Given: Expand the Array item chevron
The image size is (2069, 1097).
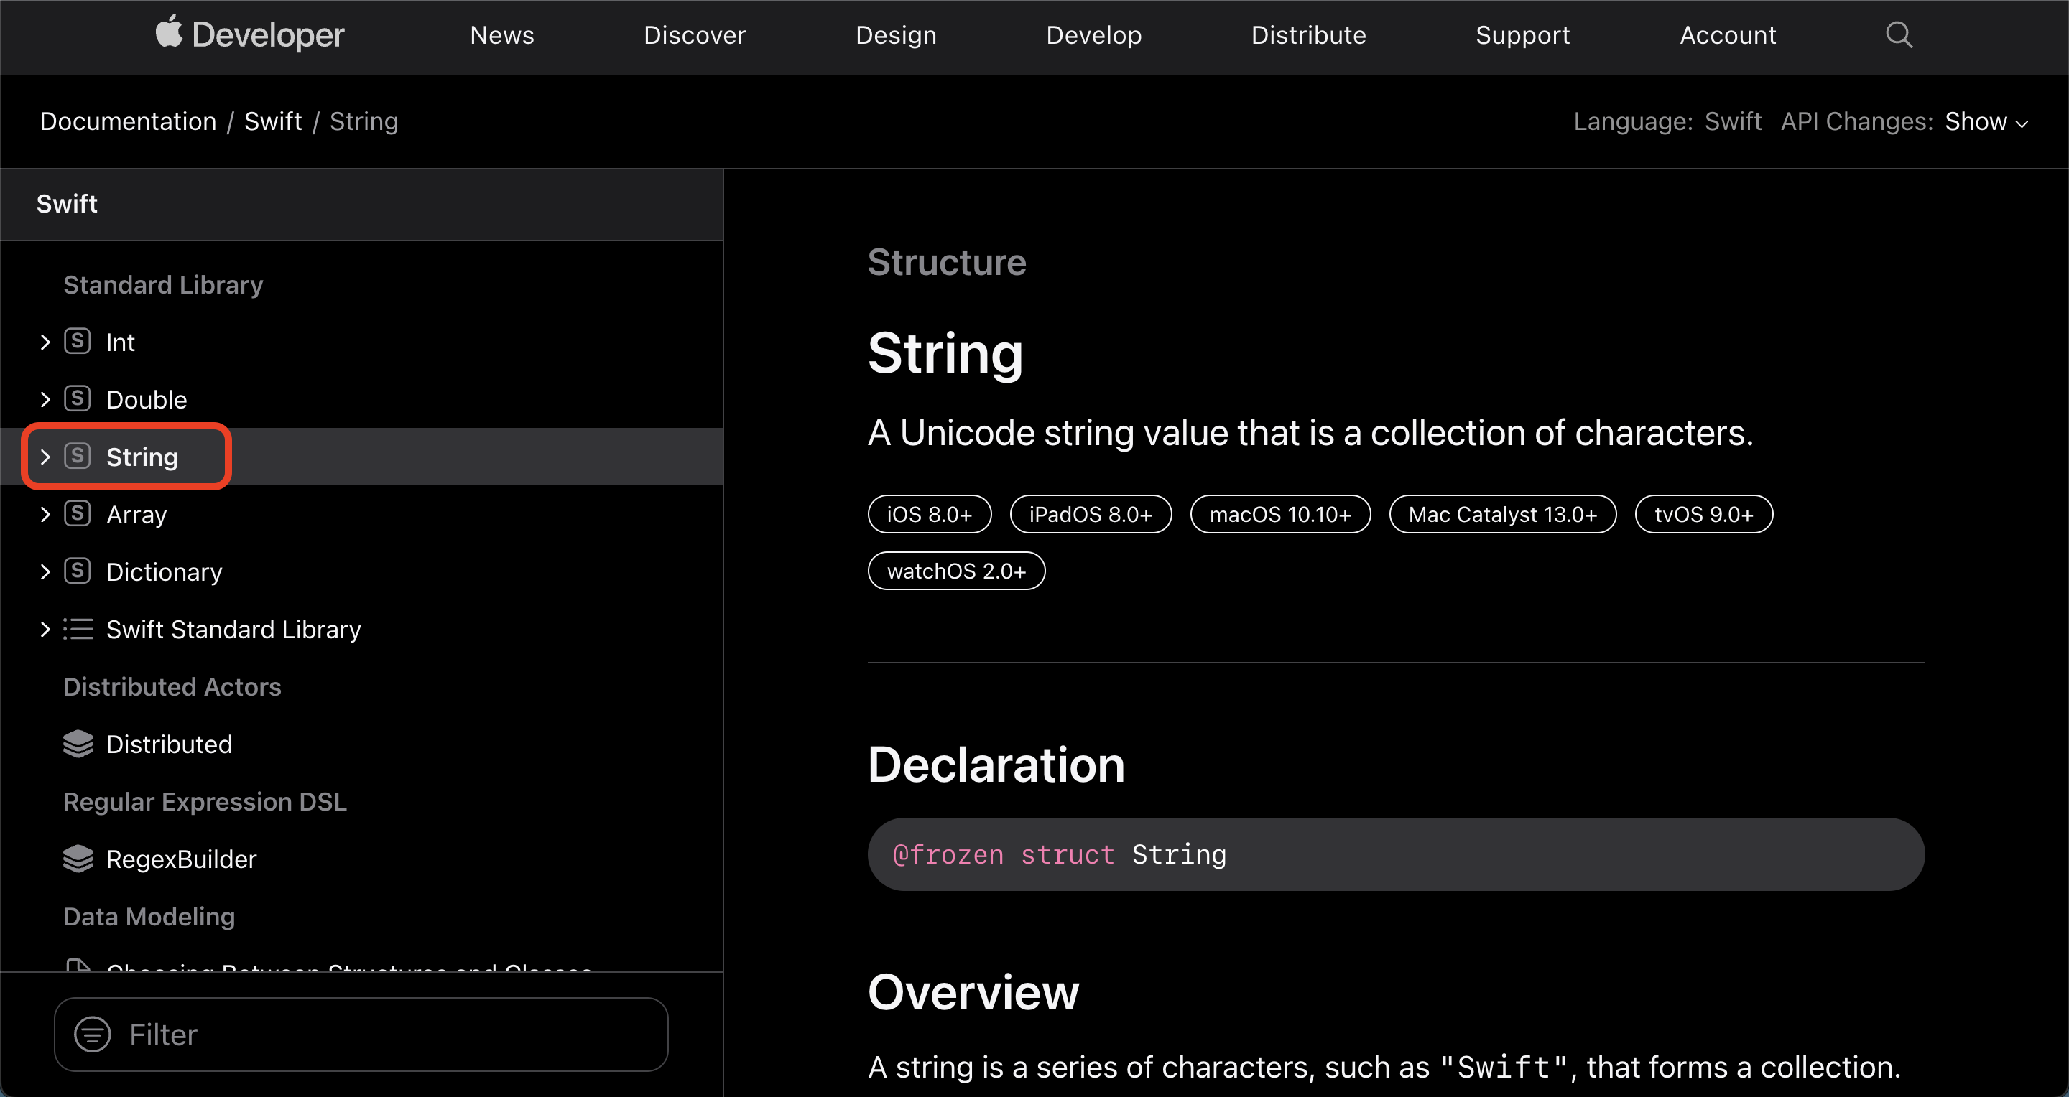Looking at the screenshot, I should pos(45,514).
